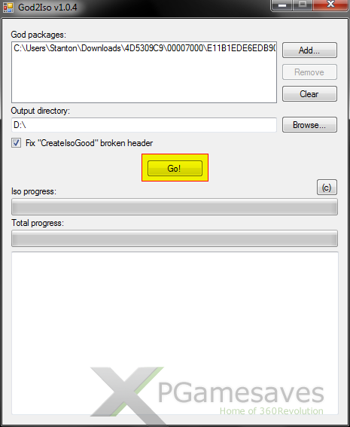Browse for an output directory
This screenshot has width=350, height=427.
tap(309, 125)
